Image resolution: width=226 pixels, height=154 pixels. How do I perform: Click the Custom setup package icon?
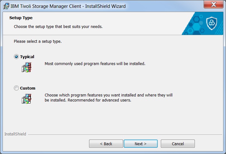tap(26, 99)
